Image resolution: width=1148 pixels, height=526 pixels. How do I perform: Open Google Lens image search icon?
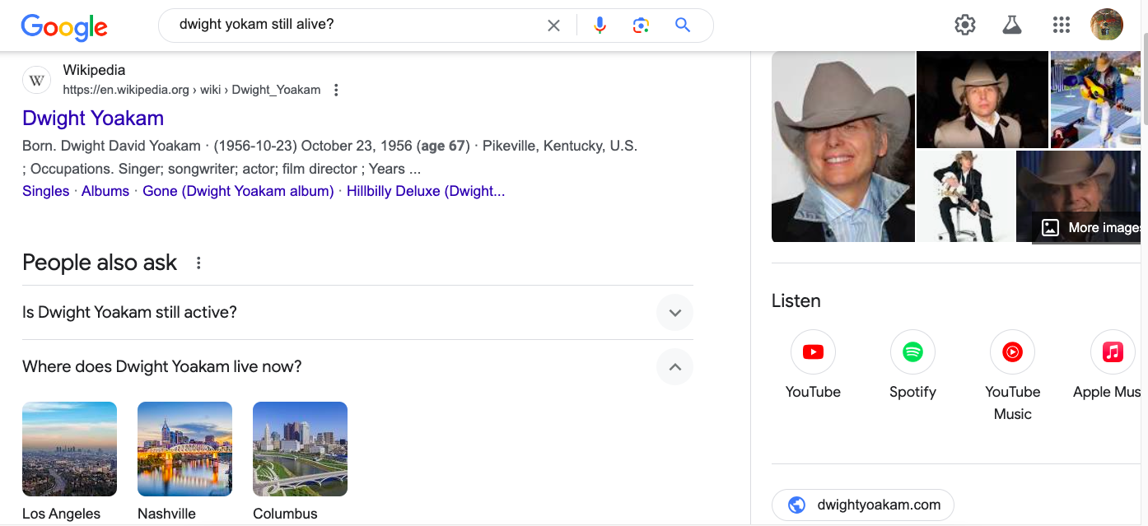(x=641, y=26)
